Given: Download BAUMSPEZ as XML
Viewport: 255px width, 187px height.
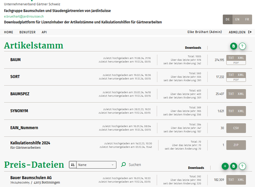Looking at the screenshot, I should pyautogui.click(x=241, y=94).
